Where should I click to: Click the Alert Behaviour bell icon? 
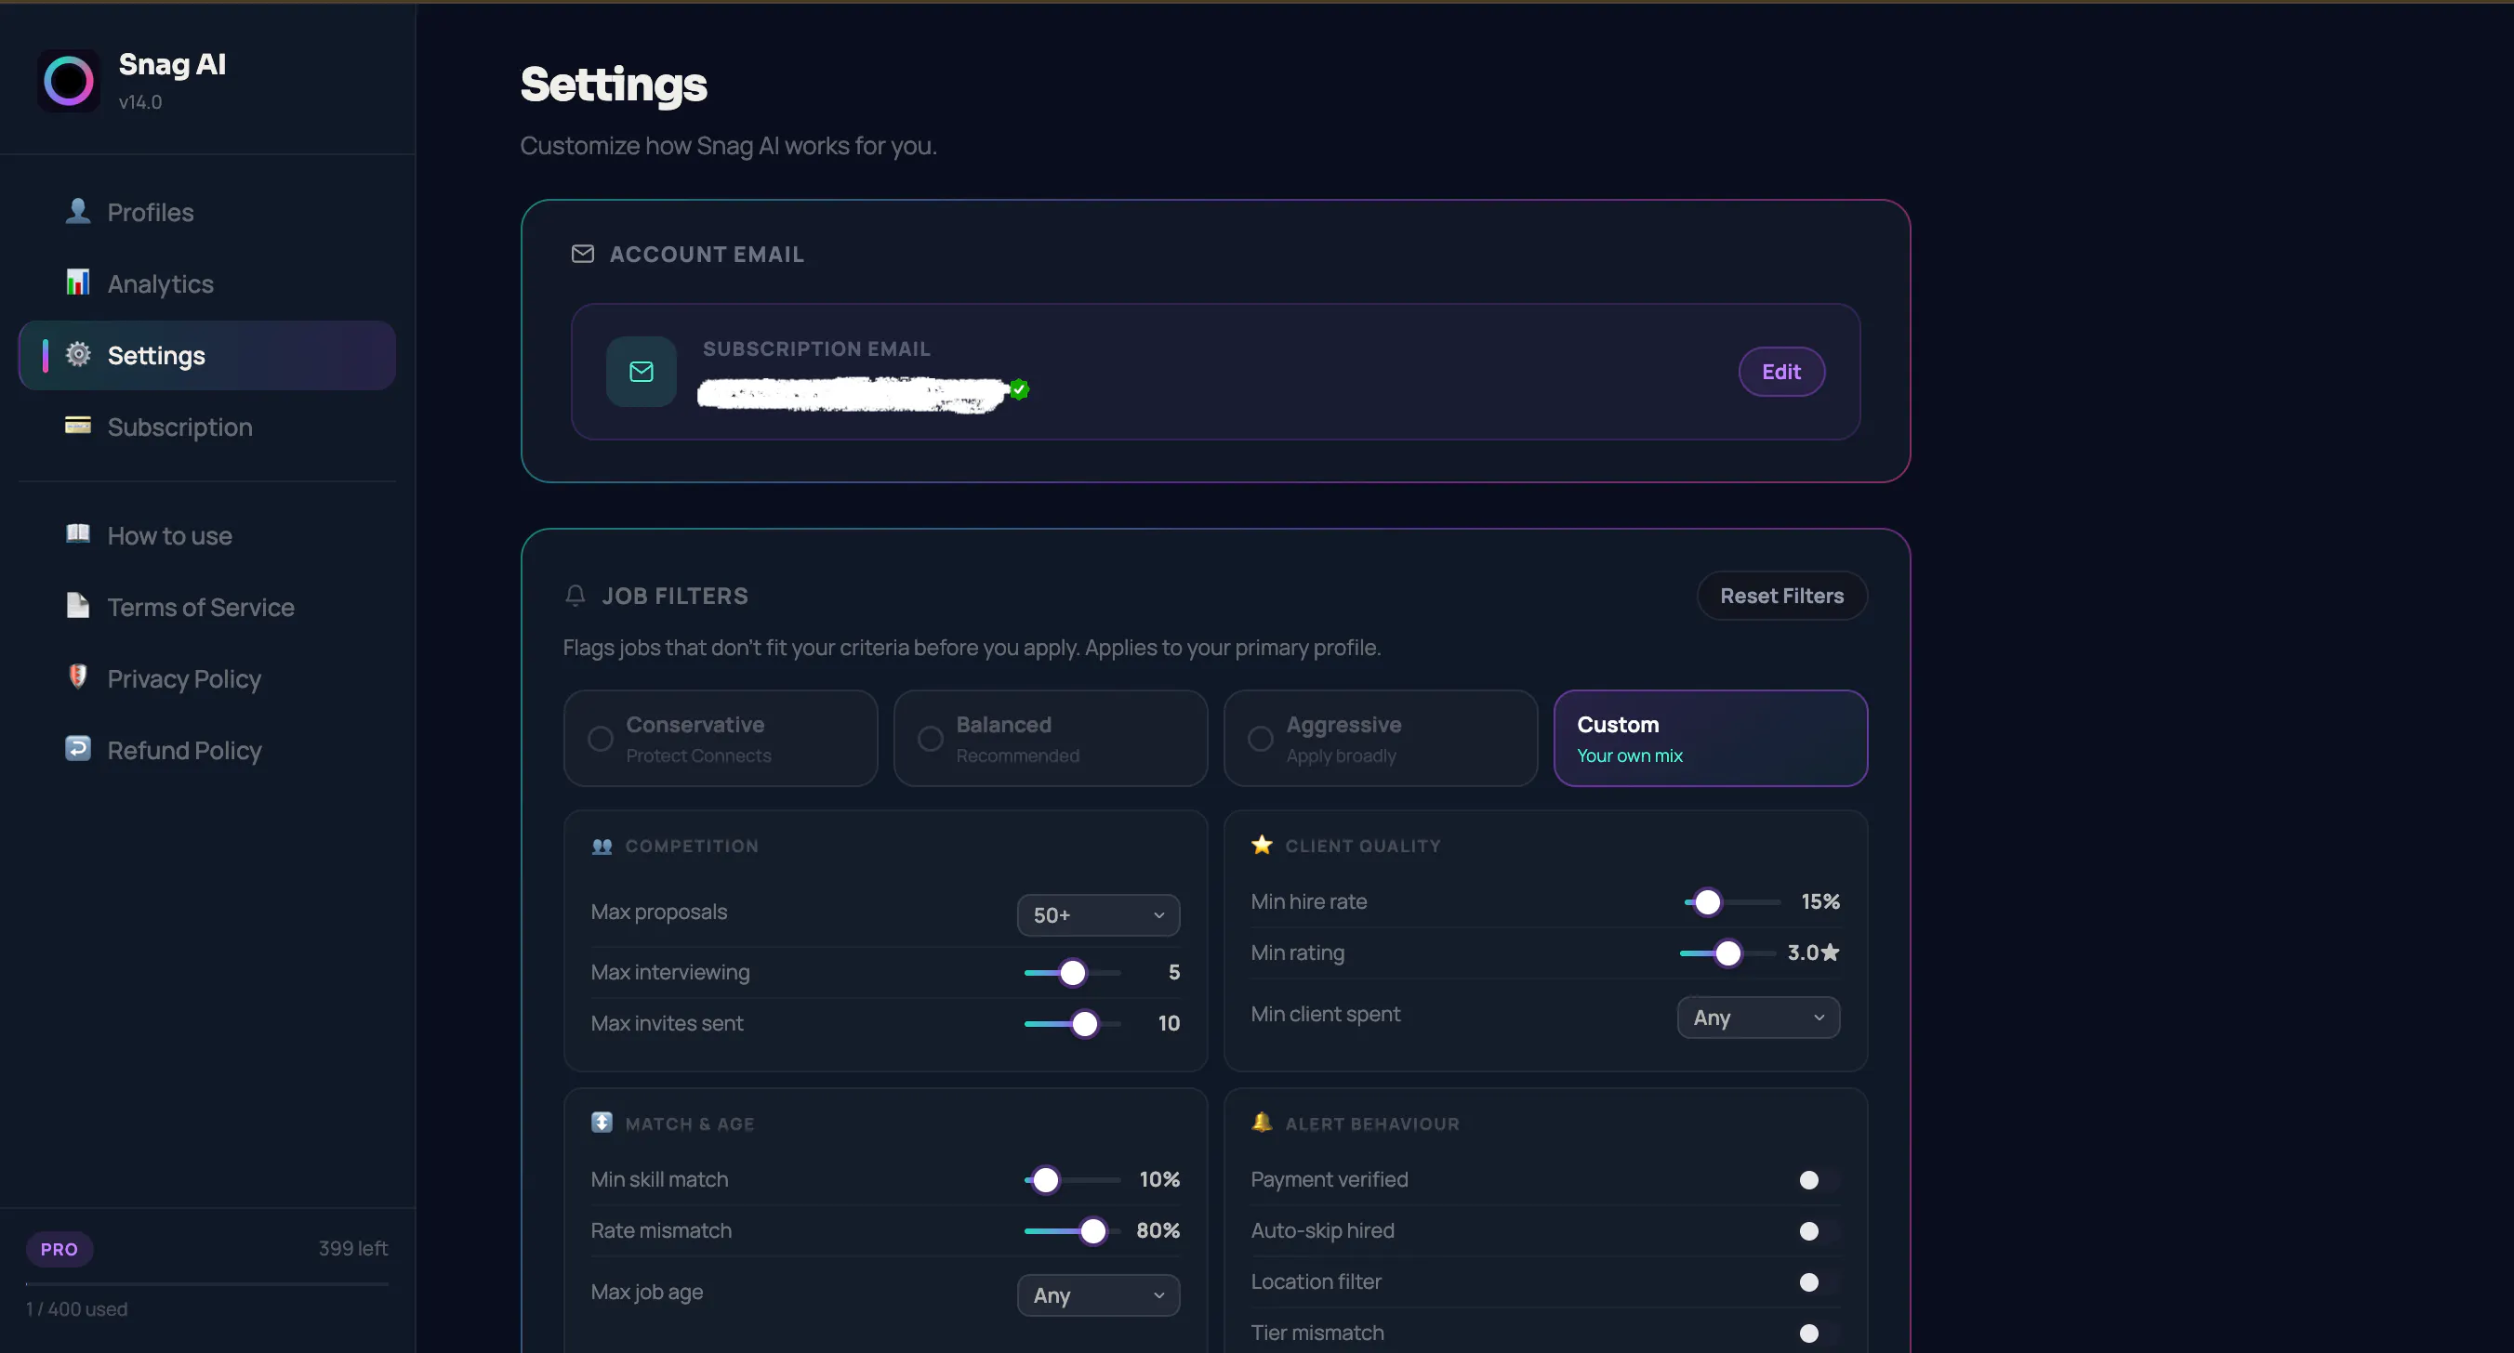pos(1262,1123)
